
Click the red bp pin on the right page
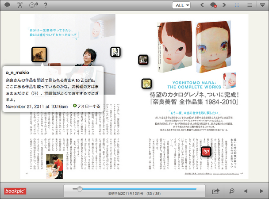[x=206, y=151]
